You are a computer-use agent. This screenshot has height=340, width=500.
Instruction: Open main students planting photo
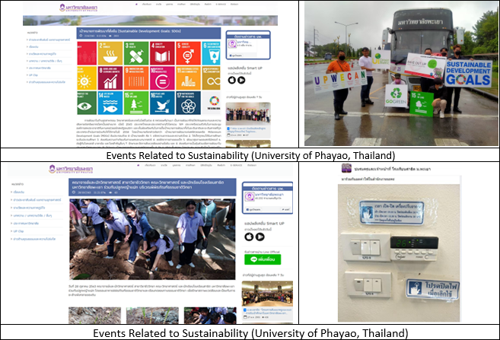152,240
